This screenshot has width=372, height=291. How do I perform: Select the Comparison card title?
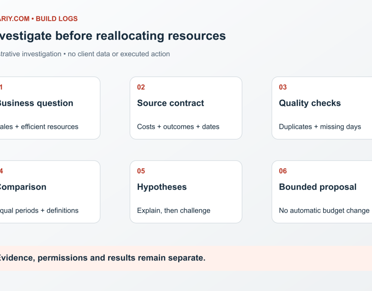tap(22, 187)
